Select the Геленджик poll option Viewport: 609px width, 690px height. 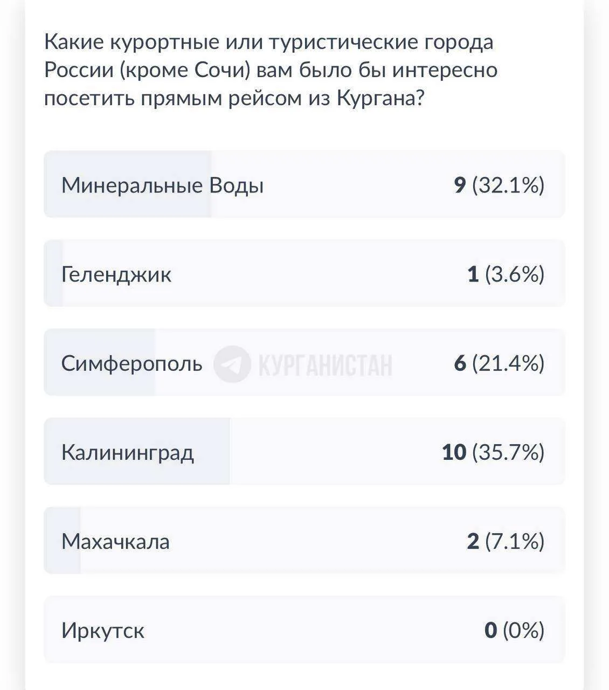(304, 273)
